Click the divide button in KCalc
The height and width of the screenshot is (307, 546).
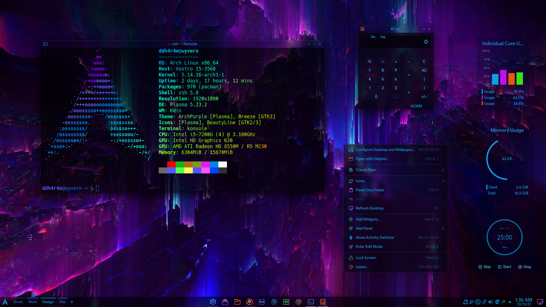[382, 61]
